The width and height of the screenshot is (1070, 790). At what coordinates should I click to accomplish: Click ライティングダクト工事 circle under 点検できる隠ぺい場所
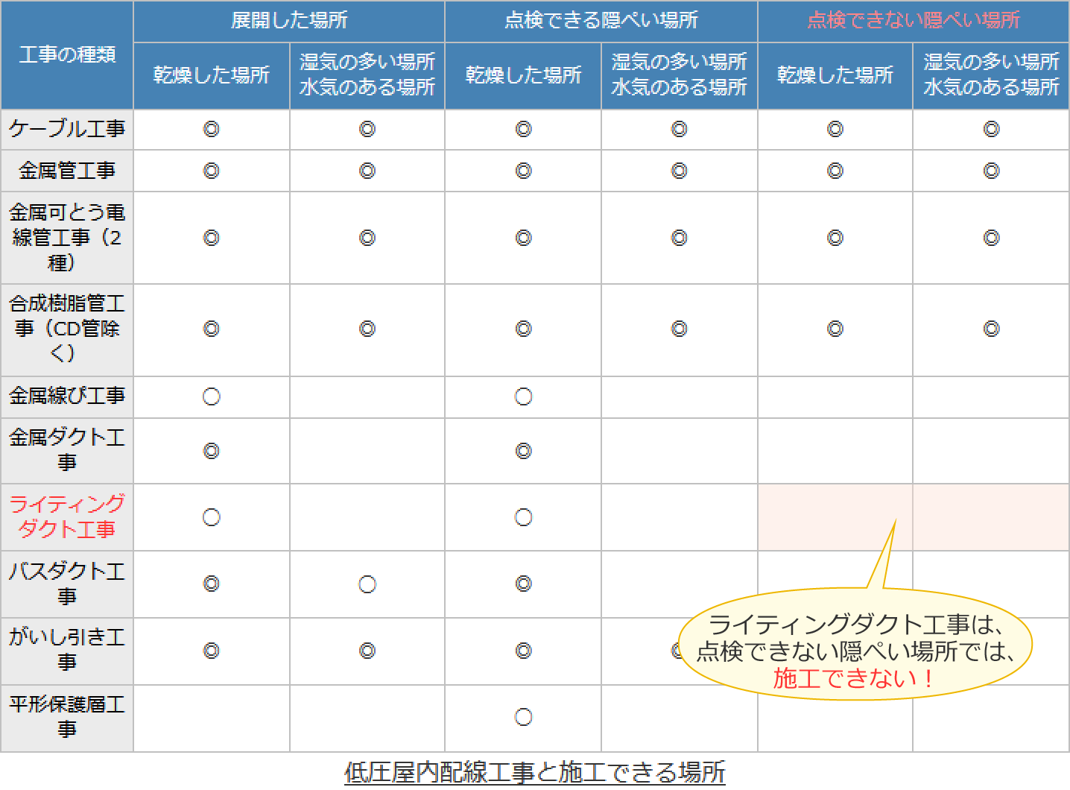523,517
